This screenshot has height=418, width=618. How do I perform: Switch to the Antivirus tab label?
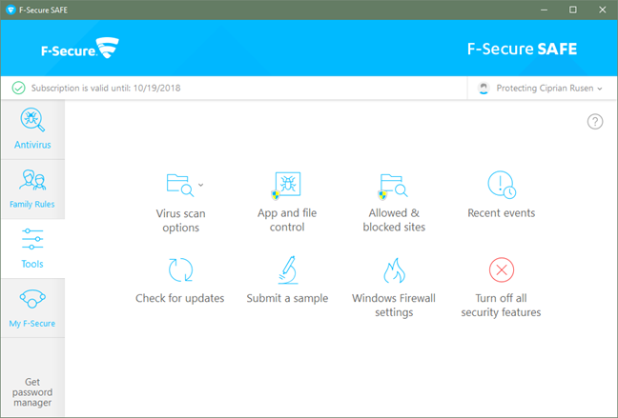pos(32,145)
